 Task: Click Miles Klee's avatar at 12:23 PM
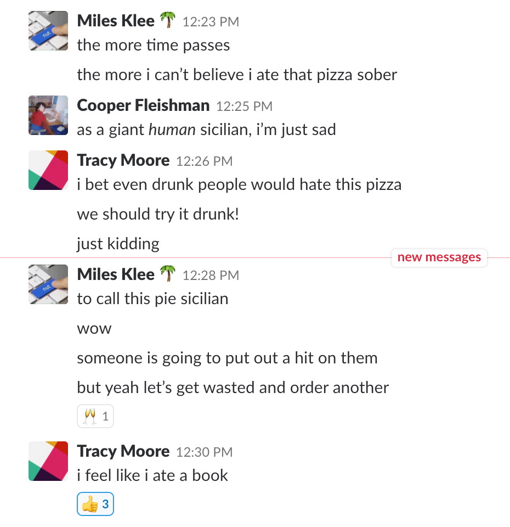[x=48, y=31]
